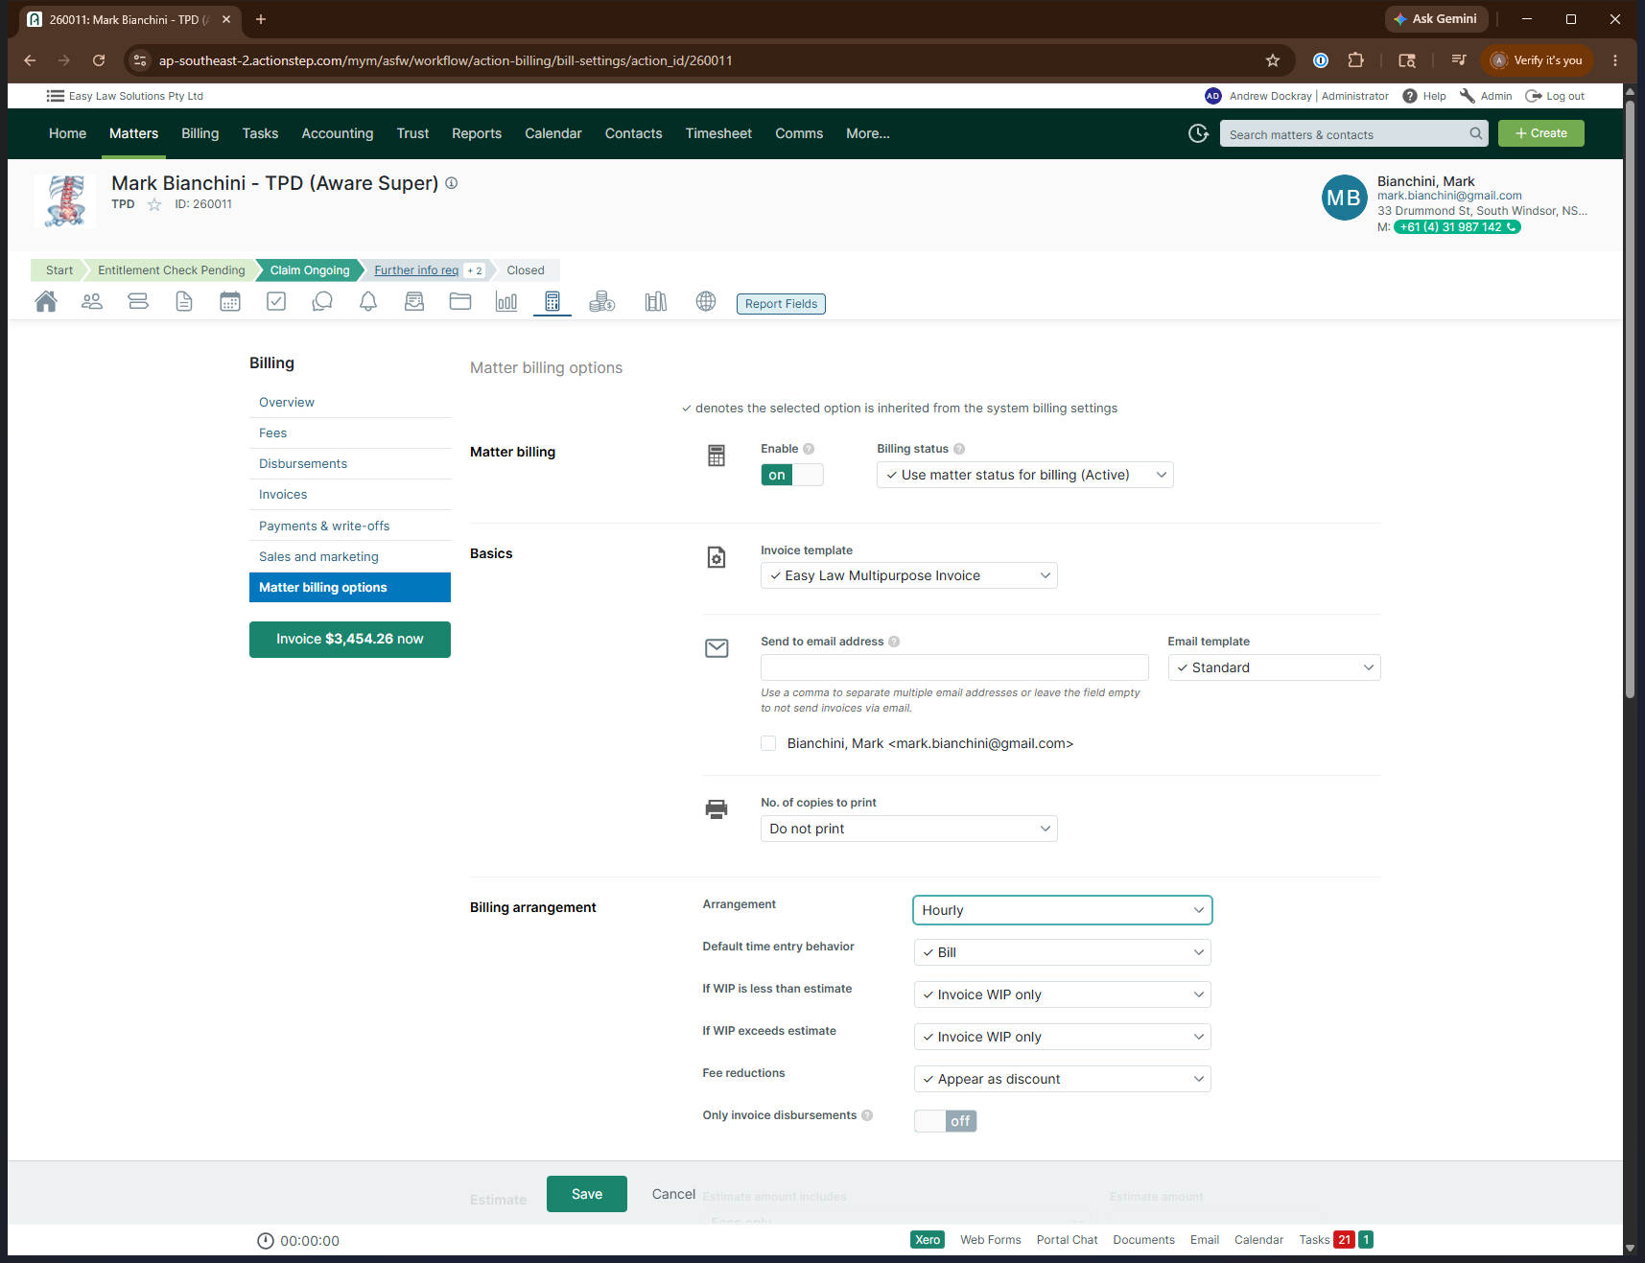Open the matter participants icon
The image size is (1645, 1263).
tap(92, 302)
